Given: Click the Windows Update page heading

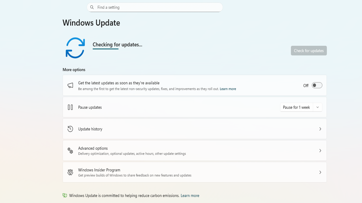Looking at the screenshot, I should click(x=91, y=23).
